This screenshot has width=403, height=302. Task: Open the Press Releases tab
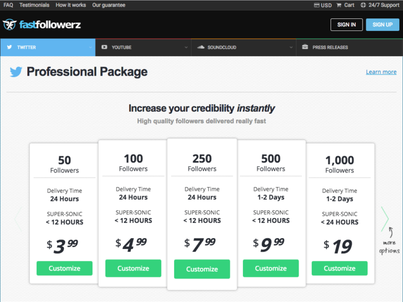[349, 47]
